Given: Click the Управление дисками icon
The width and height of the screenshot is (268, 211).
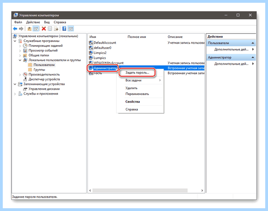Looking at the screenshot, I should pos(25,89).
